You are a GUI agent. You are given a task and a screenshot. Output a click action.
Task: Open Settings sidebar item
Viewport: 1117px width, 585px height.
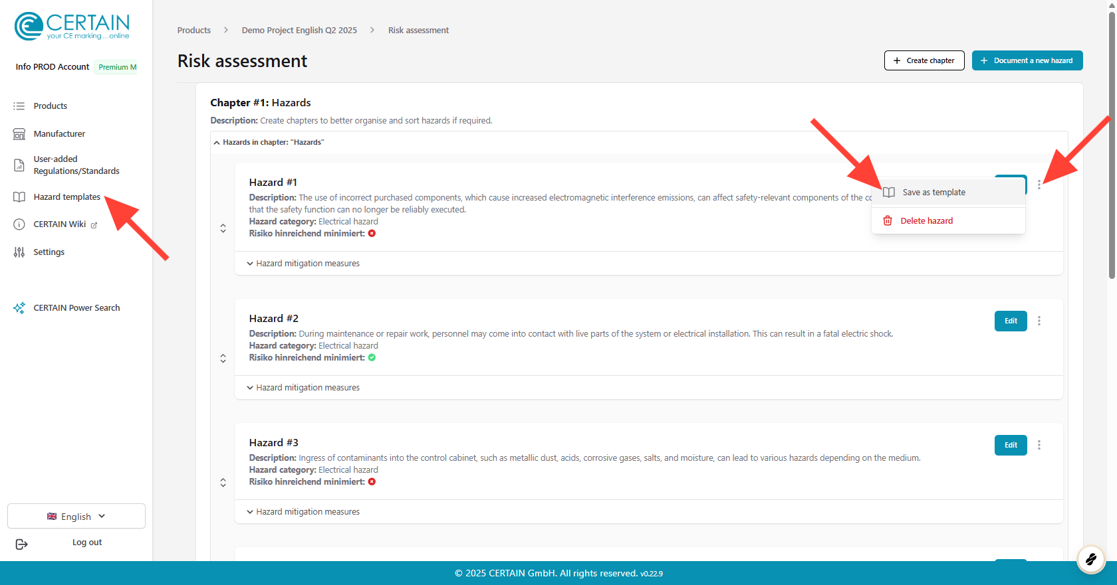[49, 252]
